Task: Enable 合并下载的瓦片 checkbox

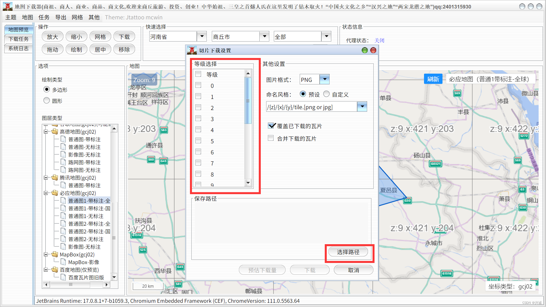Action: [x=271, y=138]
